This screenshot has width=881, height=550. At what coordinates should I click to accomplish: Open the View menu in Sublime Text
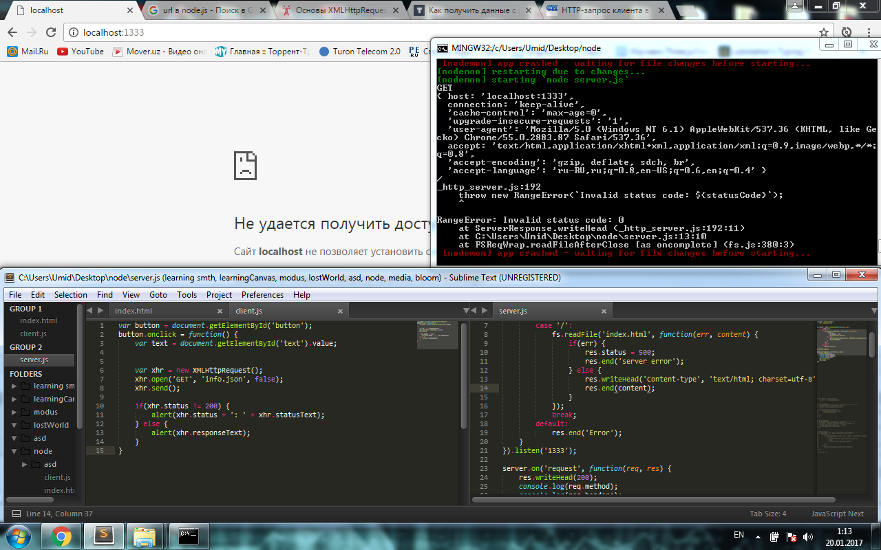pyautogui.click(x=131, y=295)
